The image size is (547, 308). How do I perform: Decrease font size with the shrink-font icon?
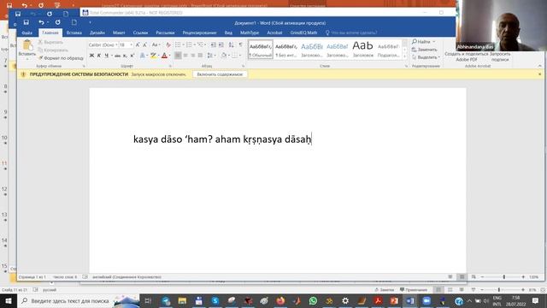pyautogui.click(x=144, y=45)
